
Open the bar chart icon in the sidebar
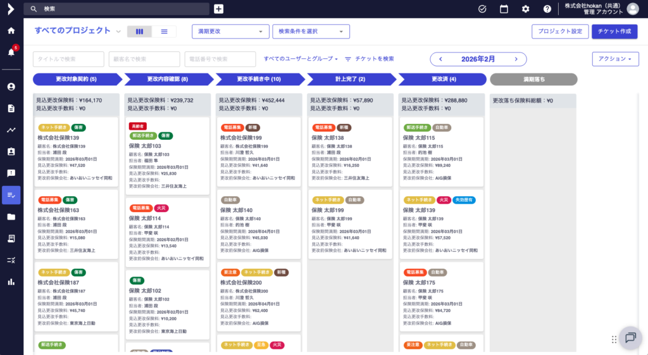point(11,282)
